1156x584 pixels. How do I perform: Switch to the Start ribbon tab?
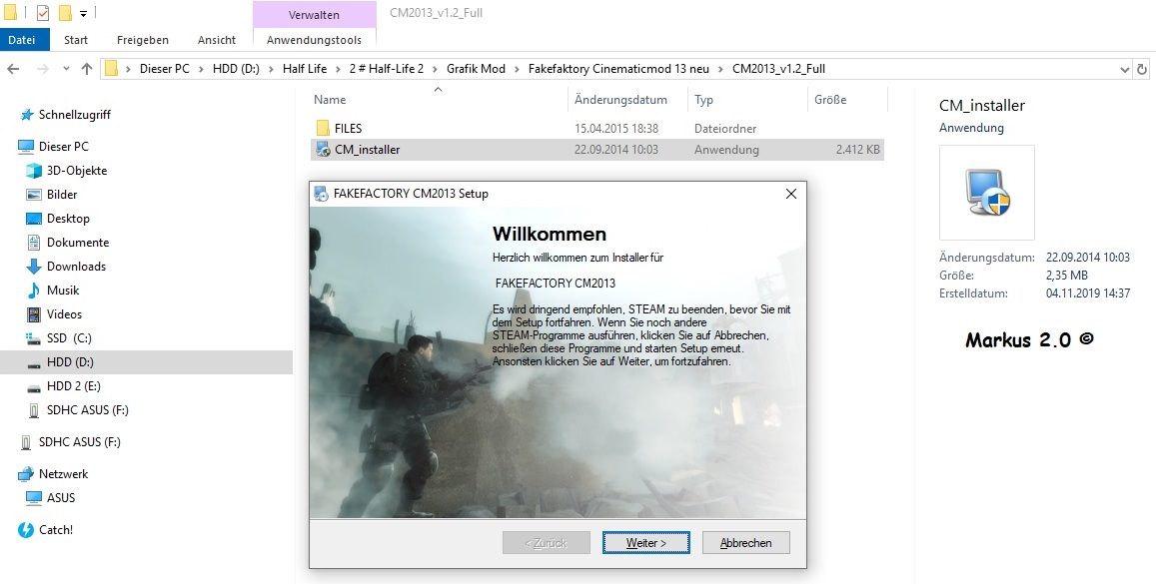click(75, 40)
